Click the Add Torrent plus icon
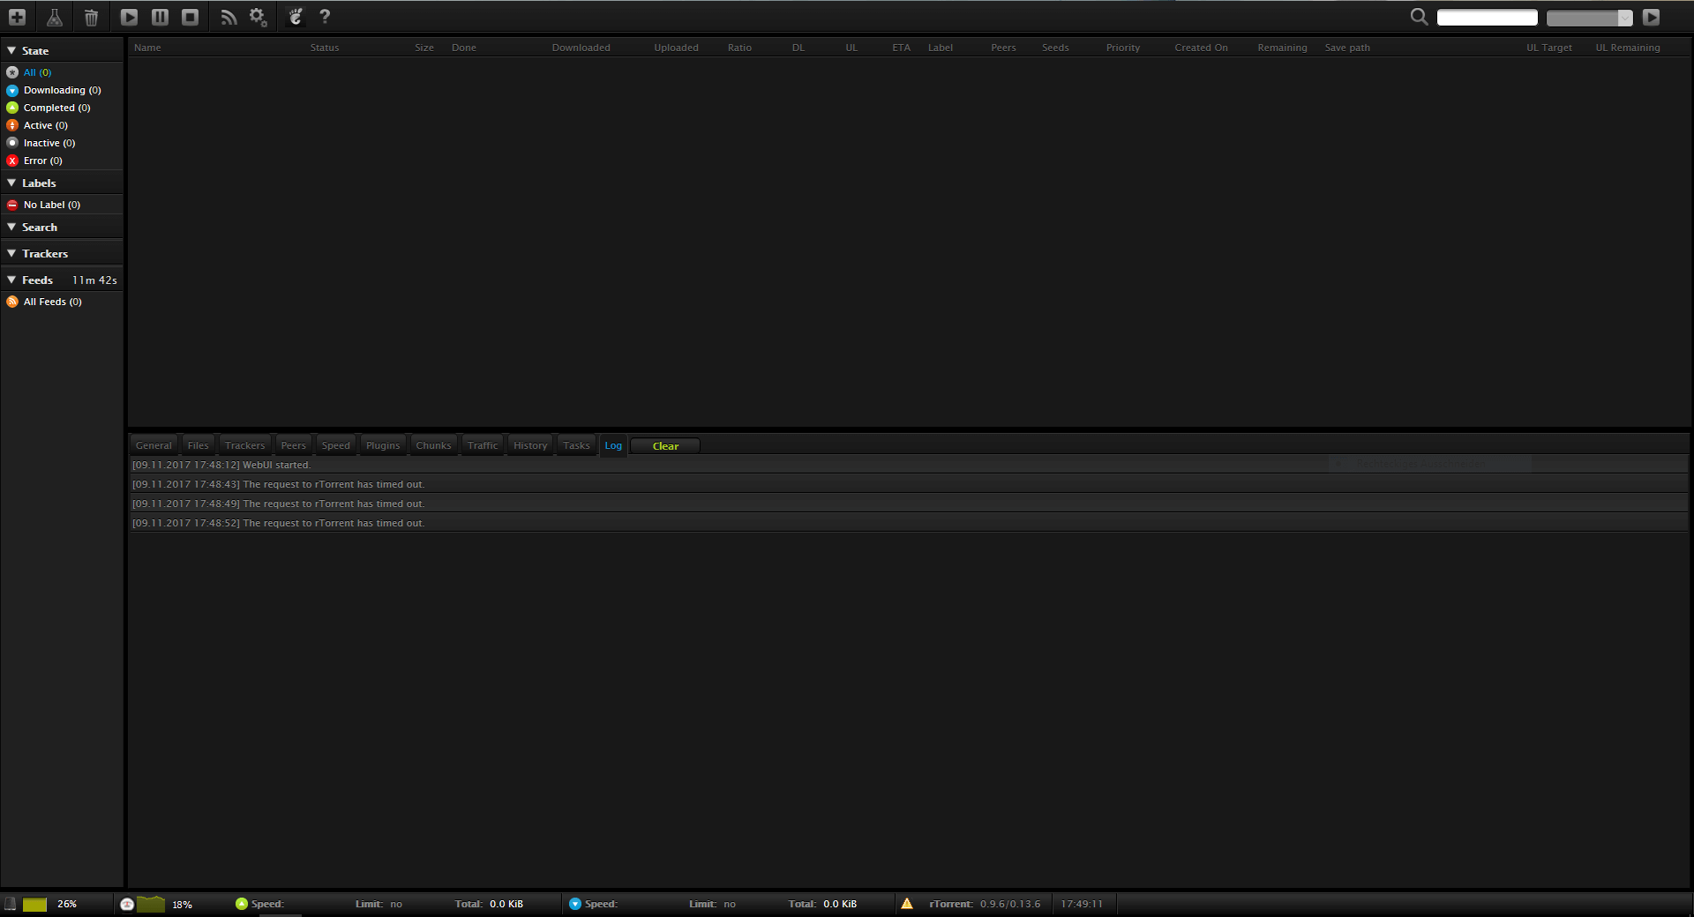The height and width of the screenshot is (917, 1694). click(x=17, y=17)
